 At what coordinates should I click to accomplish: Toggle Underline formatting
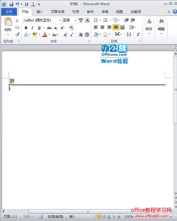click(x=39, y=28)
